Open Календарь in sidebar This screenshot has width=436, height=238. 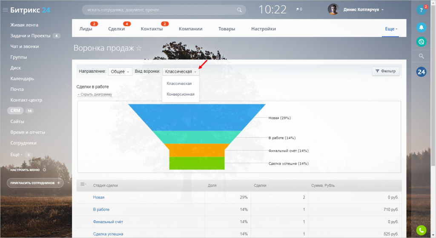[x=22, y=79]
